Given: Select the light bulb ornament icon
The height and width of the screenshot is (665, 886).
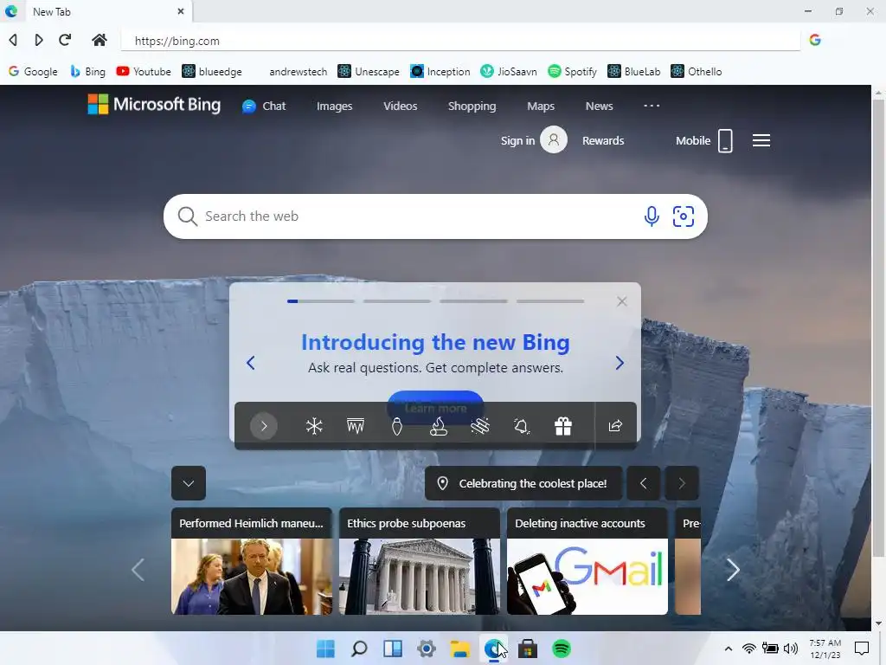Looking at the screenshot, I should point(396,426).
